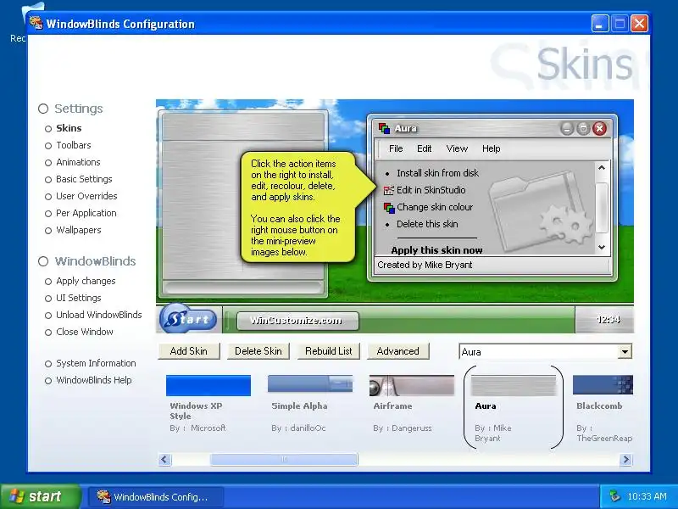Click the Edit in SkinStudio icon

pyautogui.click(x=389, y=190)
